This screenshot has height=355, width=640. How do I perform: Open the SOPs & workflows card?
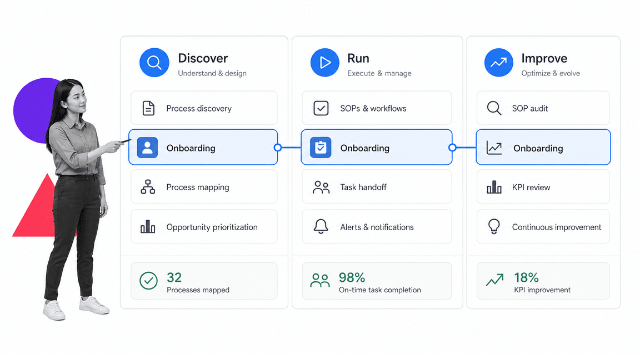pos(377,108)
